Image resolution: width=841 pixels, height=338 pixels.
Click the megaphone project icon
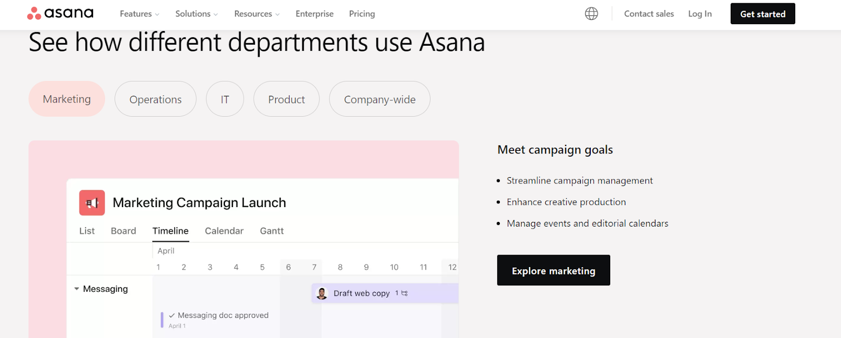click(x=92, y=203)
